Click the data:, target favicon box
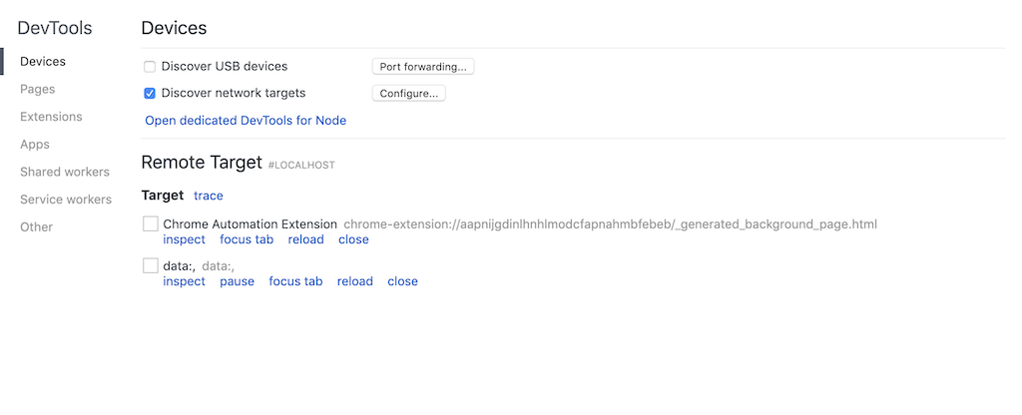1022x415 pixels. pyautogui.click(x=151, y=265)
